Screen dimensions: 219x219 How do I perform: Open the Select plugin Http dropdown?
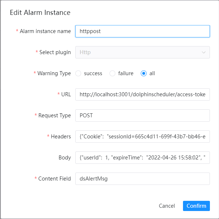click(138, 52)
